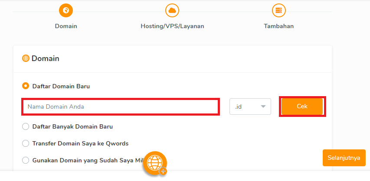This screenshot has height=181, width=370.
Task: Expand the extension list using the arrow
Action: coord(263,107)
